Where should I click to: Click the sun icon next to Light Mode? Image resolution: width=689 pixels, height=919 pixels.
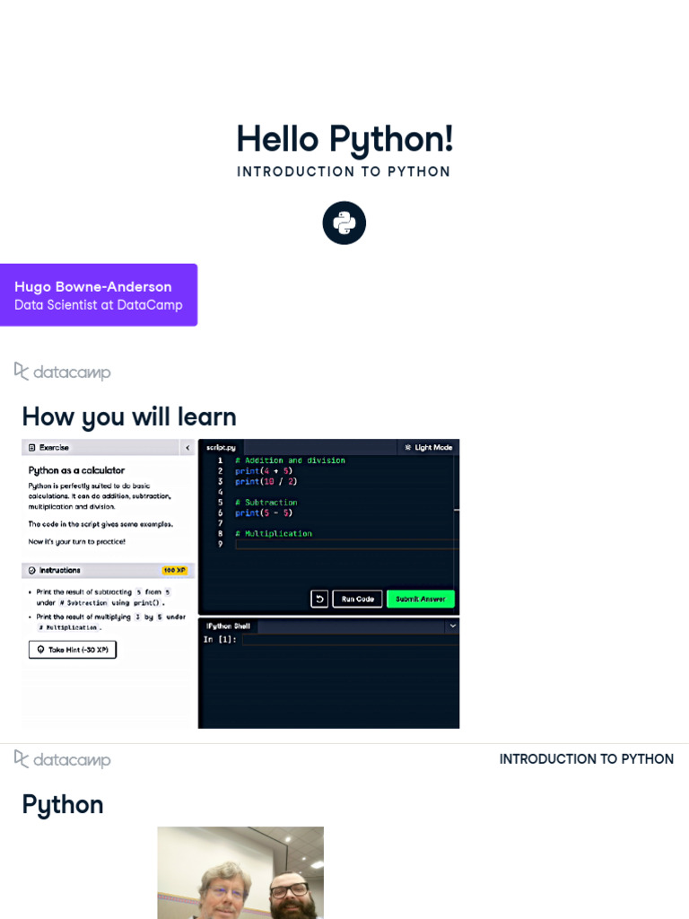click(408, 447)
